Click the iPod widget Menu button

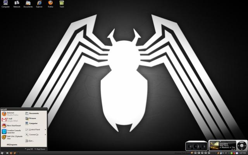click(x=242, y=142)
